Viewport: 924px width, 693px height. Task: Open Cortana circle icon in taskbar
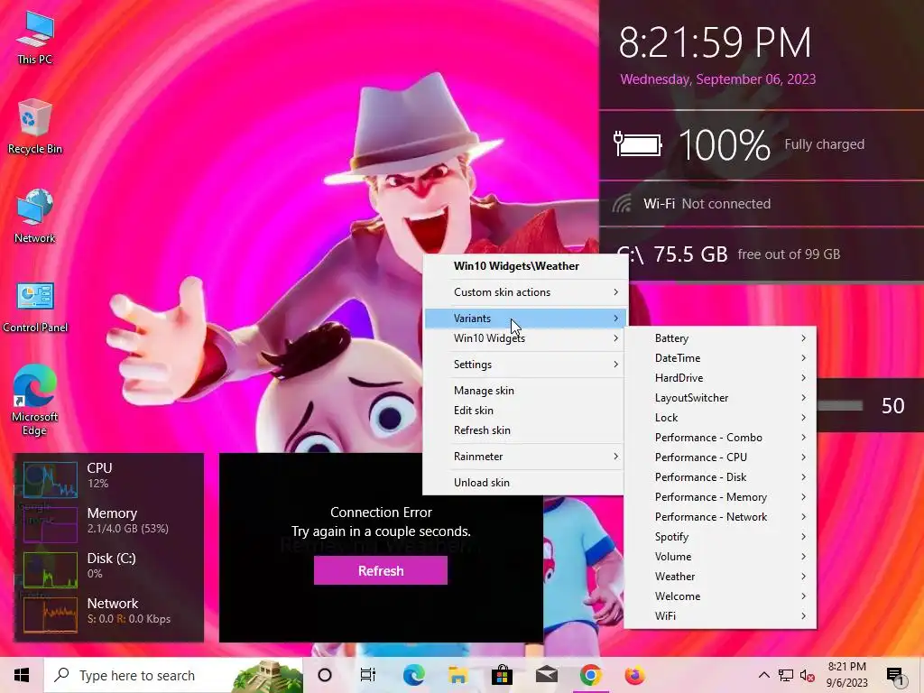[325, 675]
